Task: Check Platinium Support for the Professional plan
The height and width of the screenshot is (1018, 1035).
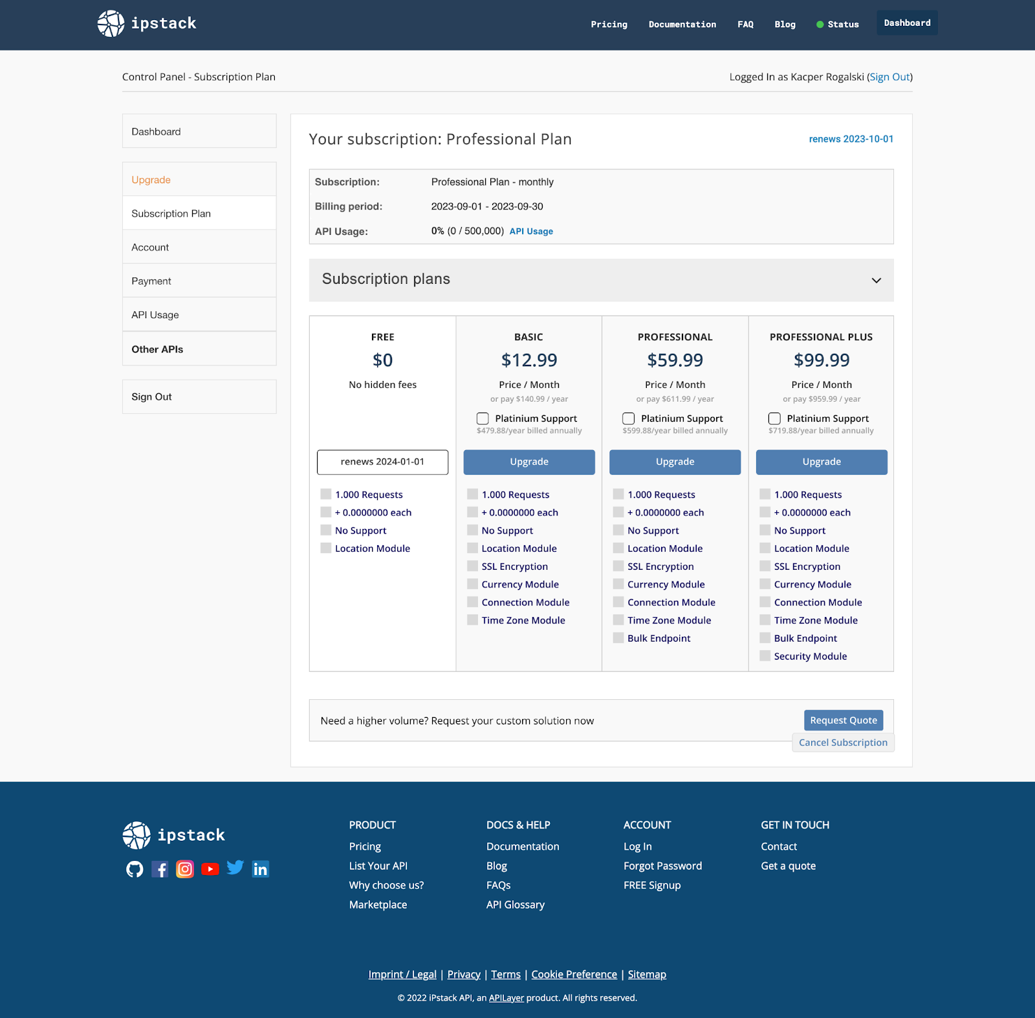Action: (628, 418)
